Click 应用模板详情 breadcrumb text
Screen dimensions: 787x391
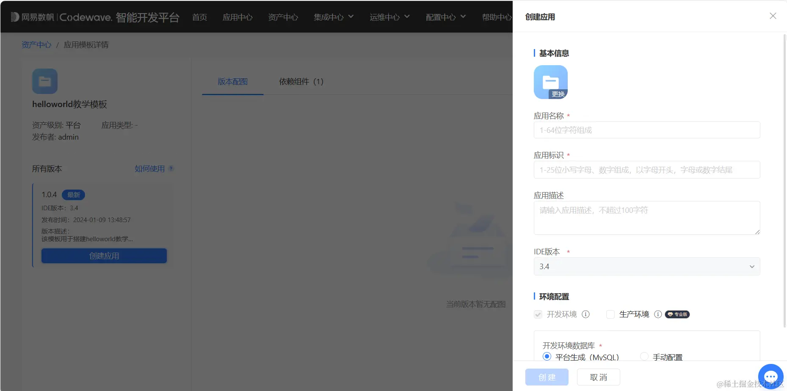tap(86, 45)
